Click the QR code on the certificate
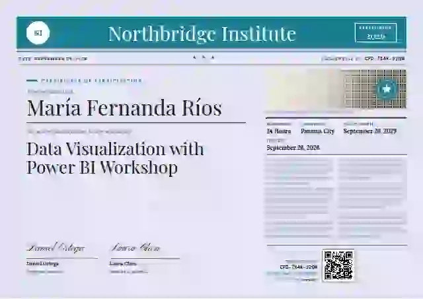This screenshot has height=299, width=423. click(x=338, y=265)
